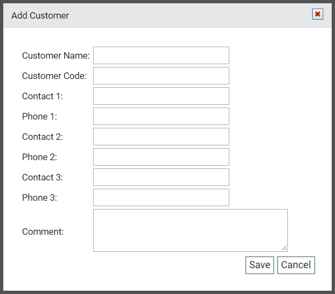Click the "Contact 2:" label
335x294 pixels.
(43, 137)
